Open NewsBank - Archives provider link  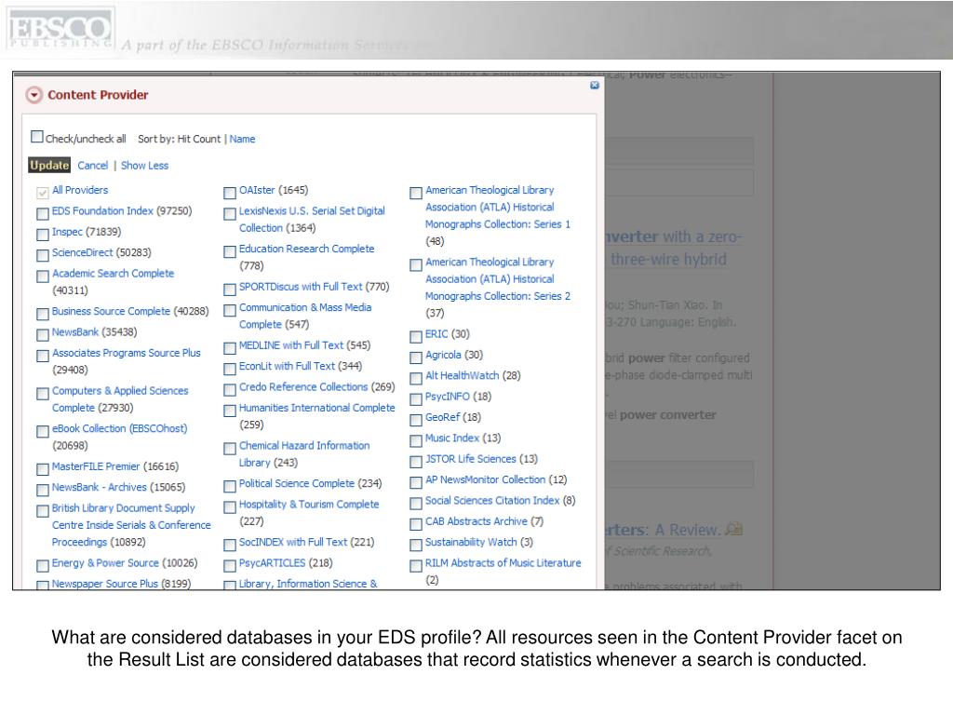click(99, 487)
